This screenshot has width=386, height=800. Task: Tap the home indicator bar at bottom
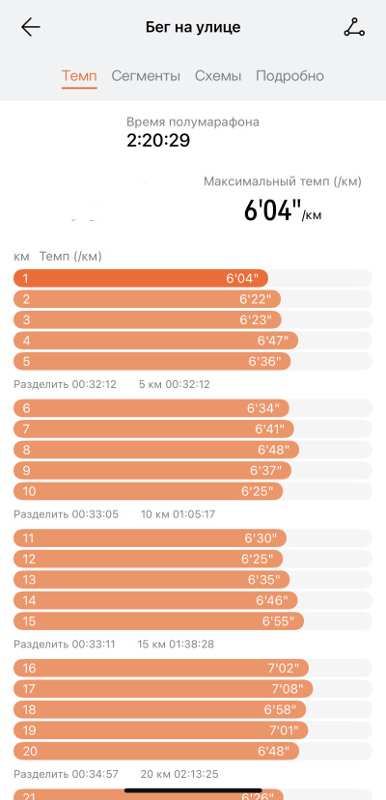tap(193, 790)
